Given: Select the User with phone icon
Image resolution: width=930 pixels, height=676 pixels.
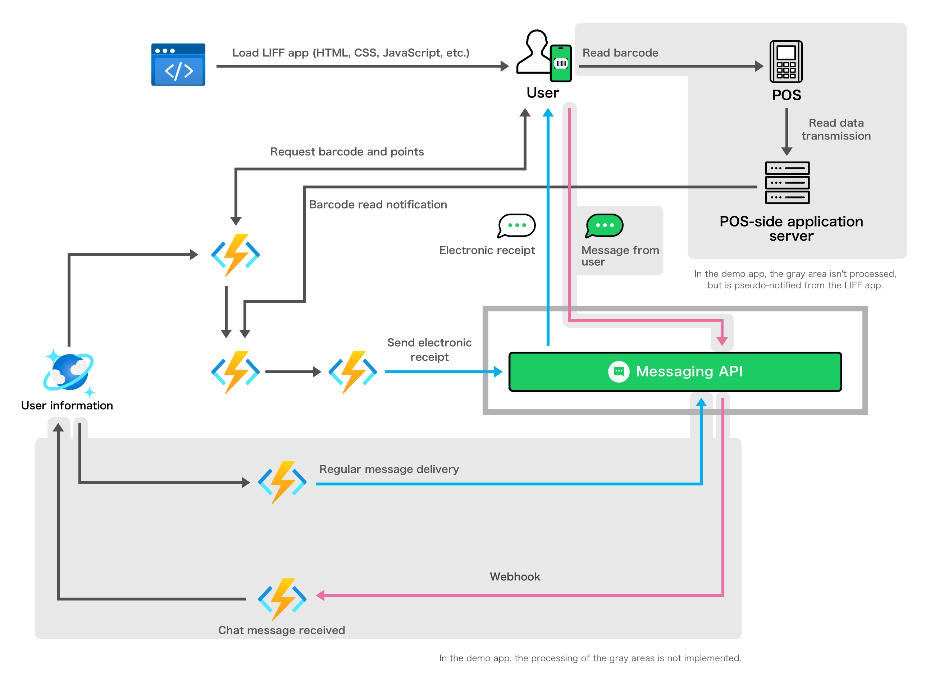Looking at the screenshot, I should coord(543,56).
